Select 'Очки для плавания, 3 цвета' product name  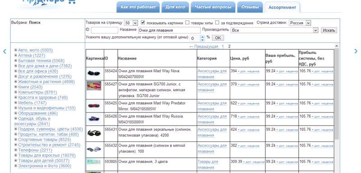tap(143, 162)
